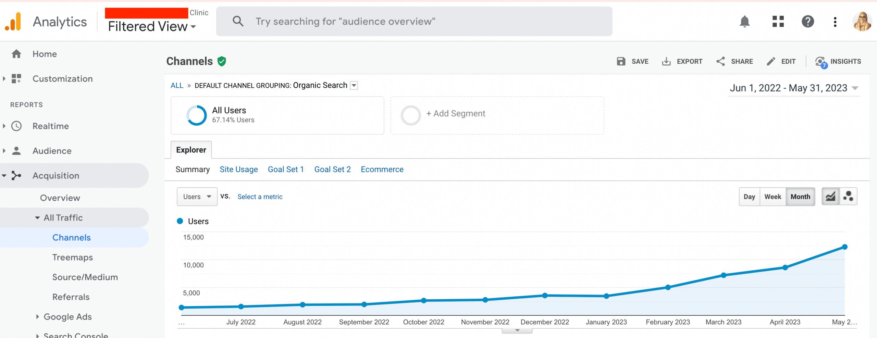Open the Users metric dropdown
877x338 pixels.
[x=197, y=197]
